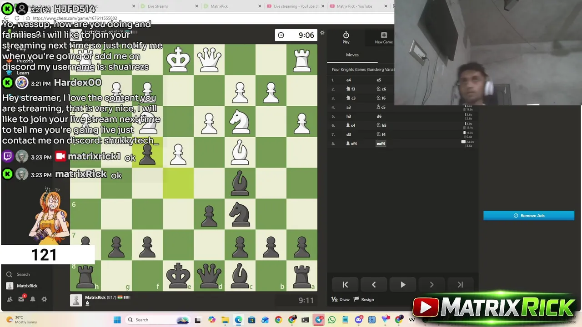Open sidebar settings gear
Image resolution: width=582 pixels, height=327 pixels.
click(x=44, y=299)
